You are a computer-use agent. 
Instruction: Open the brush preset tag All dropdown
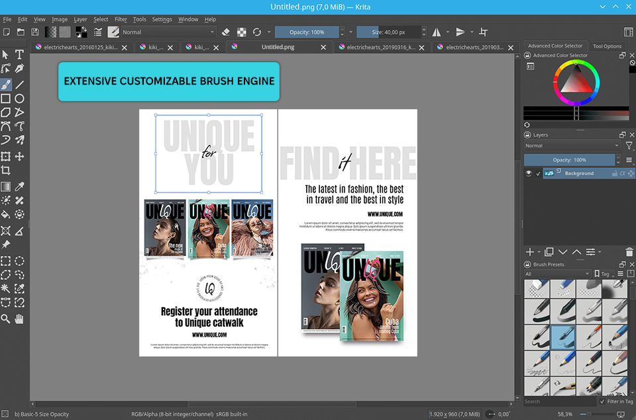click(x=557, y=274)
